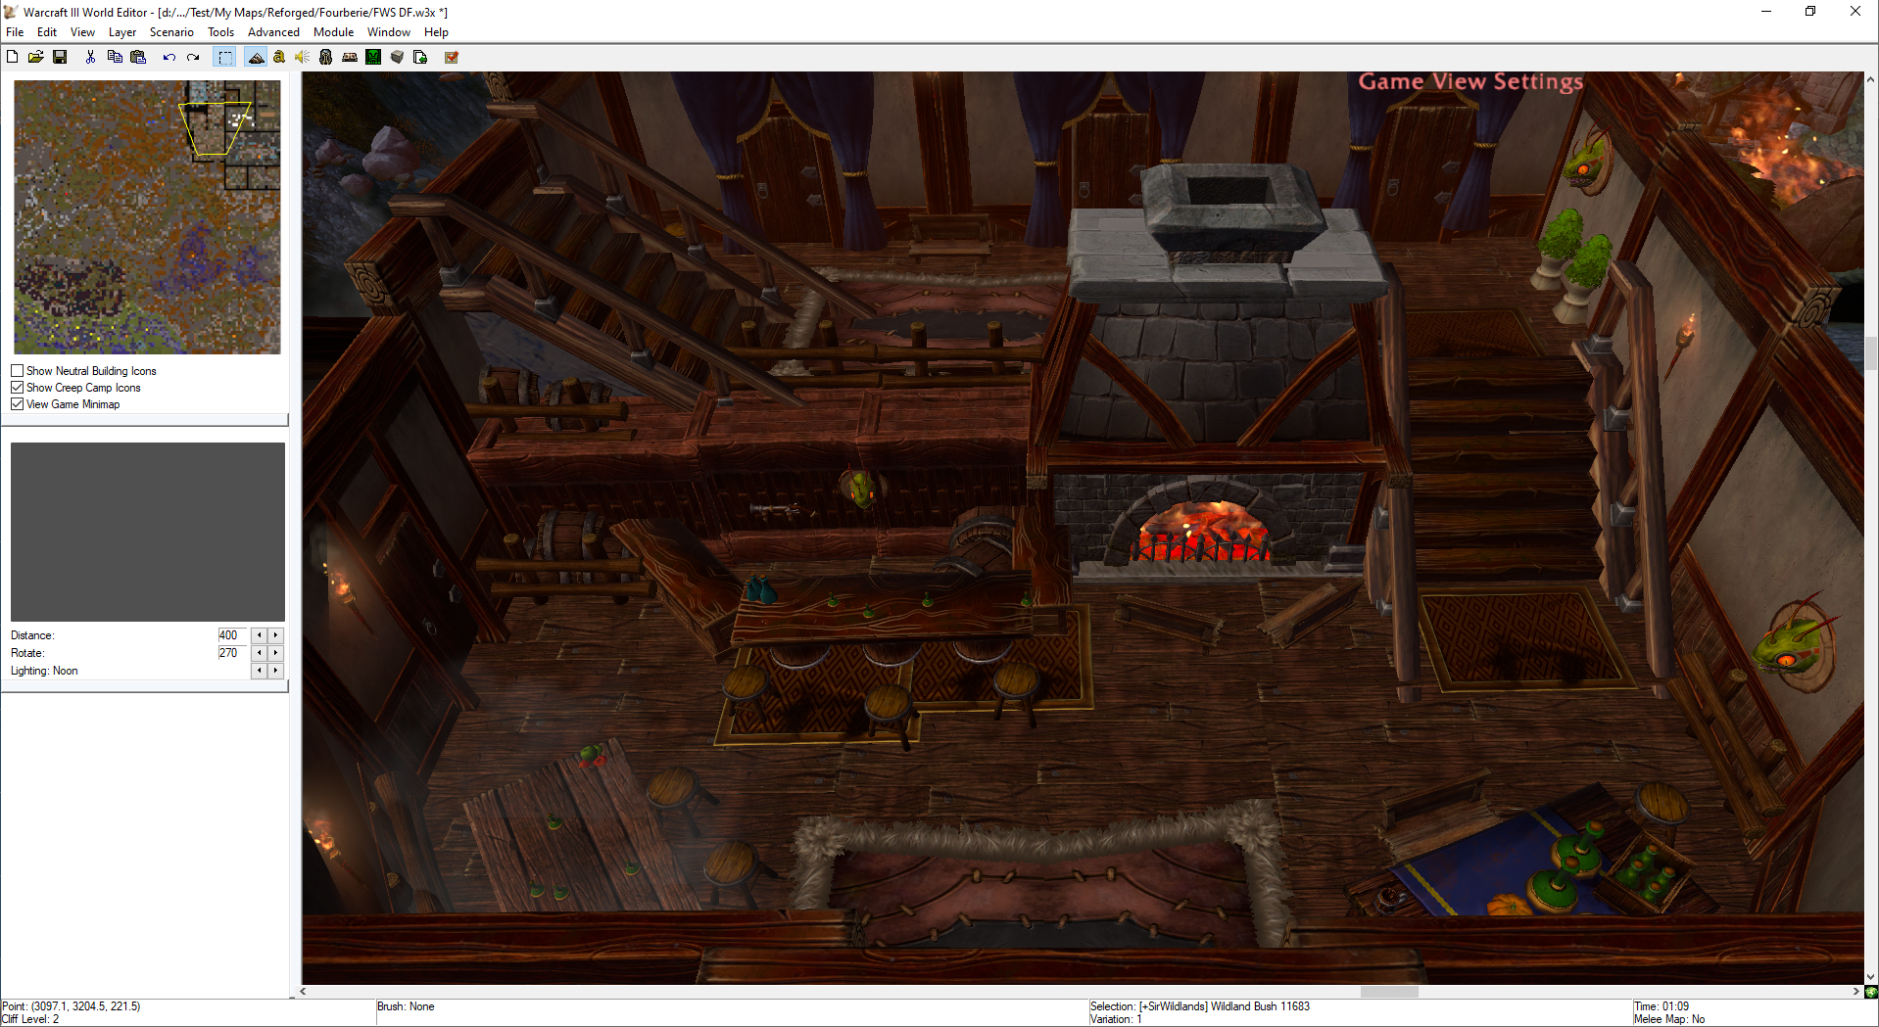This screenshot has width=1879, height=1027.
Task: Open the AI Editor module
Action: (373, 57)
